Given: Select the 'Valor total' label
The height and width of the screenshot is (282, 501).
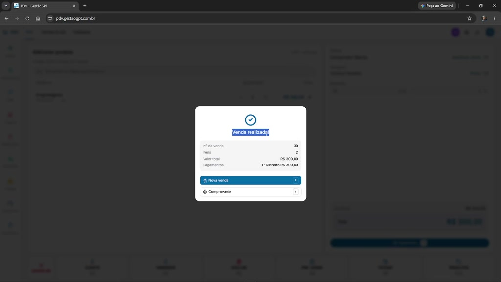Looking at the screenshot, I should (211, 159).
